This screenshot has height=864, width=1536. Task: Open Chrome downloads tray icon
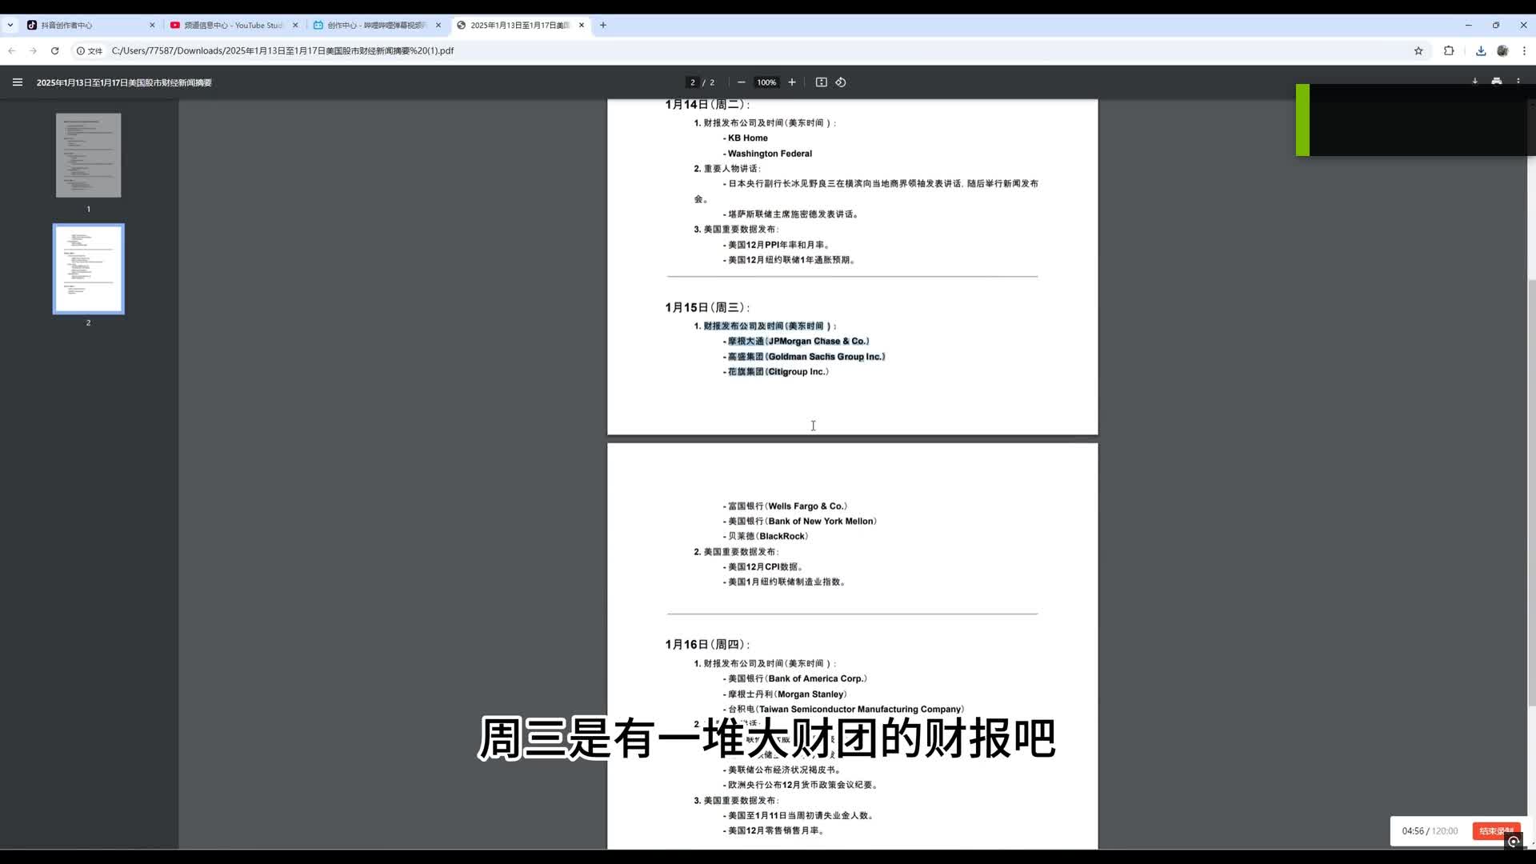tap(1481, 50)
